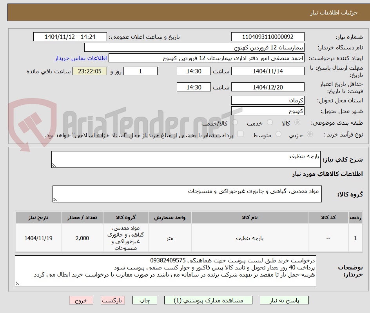The width and height of the screenshot is (370, 313).
Task: Click the remaining time countdown 23:22:05
Action: 90,71
